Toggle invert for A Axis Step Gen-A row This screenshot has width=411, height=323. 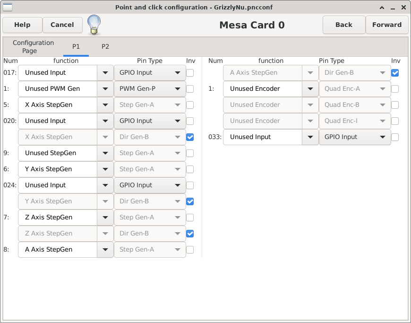[x=190, y=250]
